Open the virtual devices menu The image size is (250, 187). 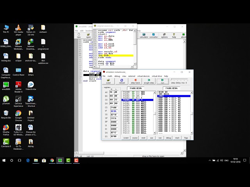point(143,76)
